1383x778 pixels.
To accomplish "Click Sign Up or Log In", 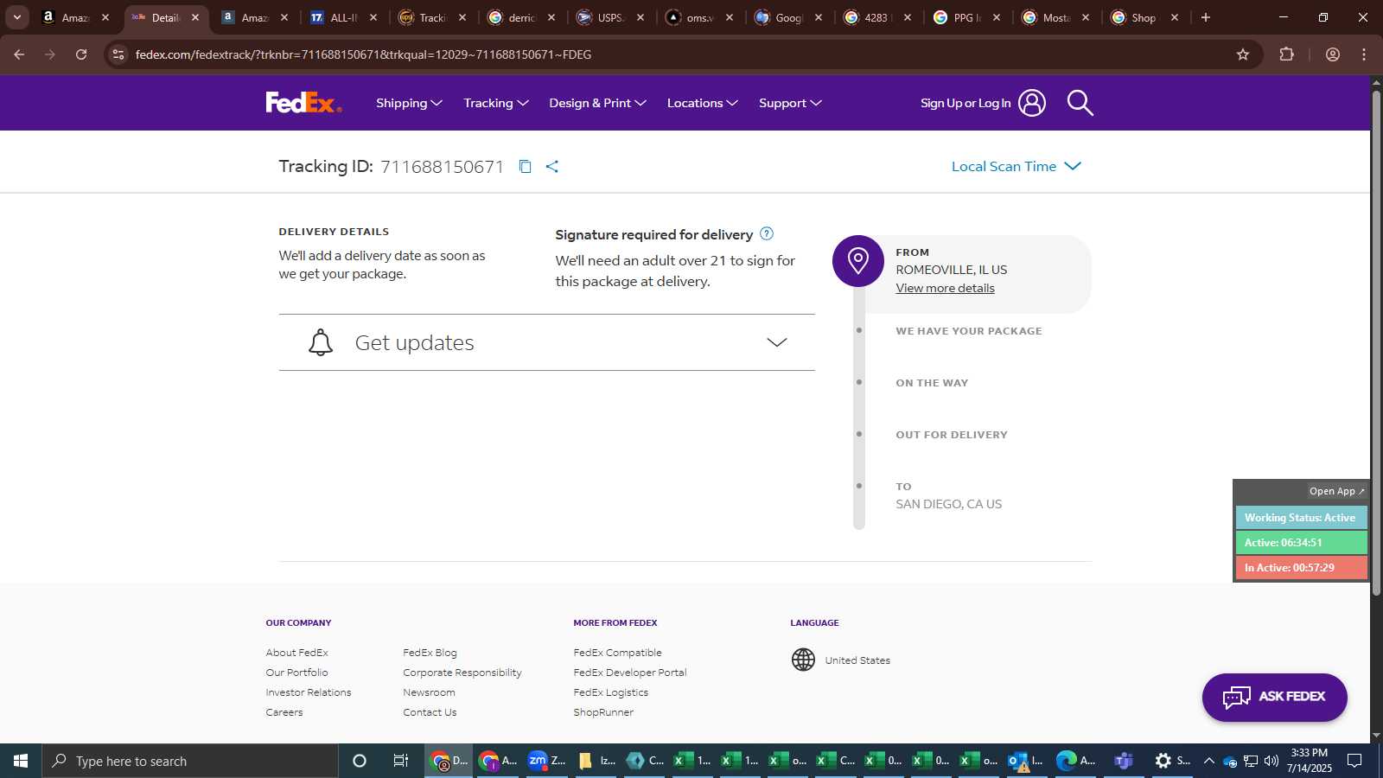I will click(x=965, y=103).
